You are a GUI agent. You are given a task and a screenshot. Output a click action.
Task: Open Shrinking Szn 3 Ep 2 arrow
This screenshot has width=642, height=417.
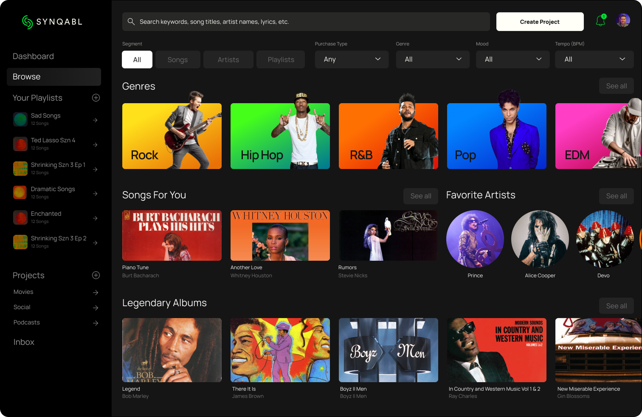(x=96, y=243)
